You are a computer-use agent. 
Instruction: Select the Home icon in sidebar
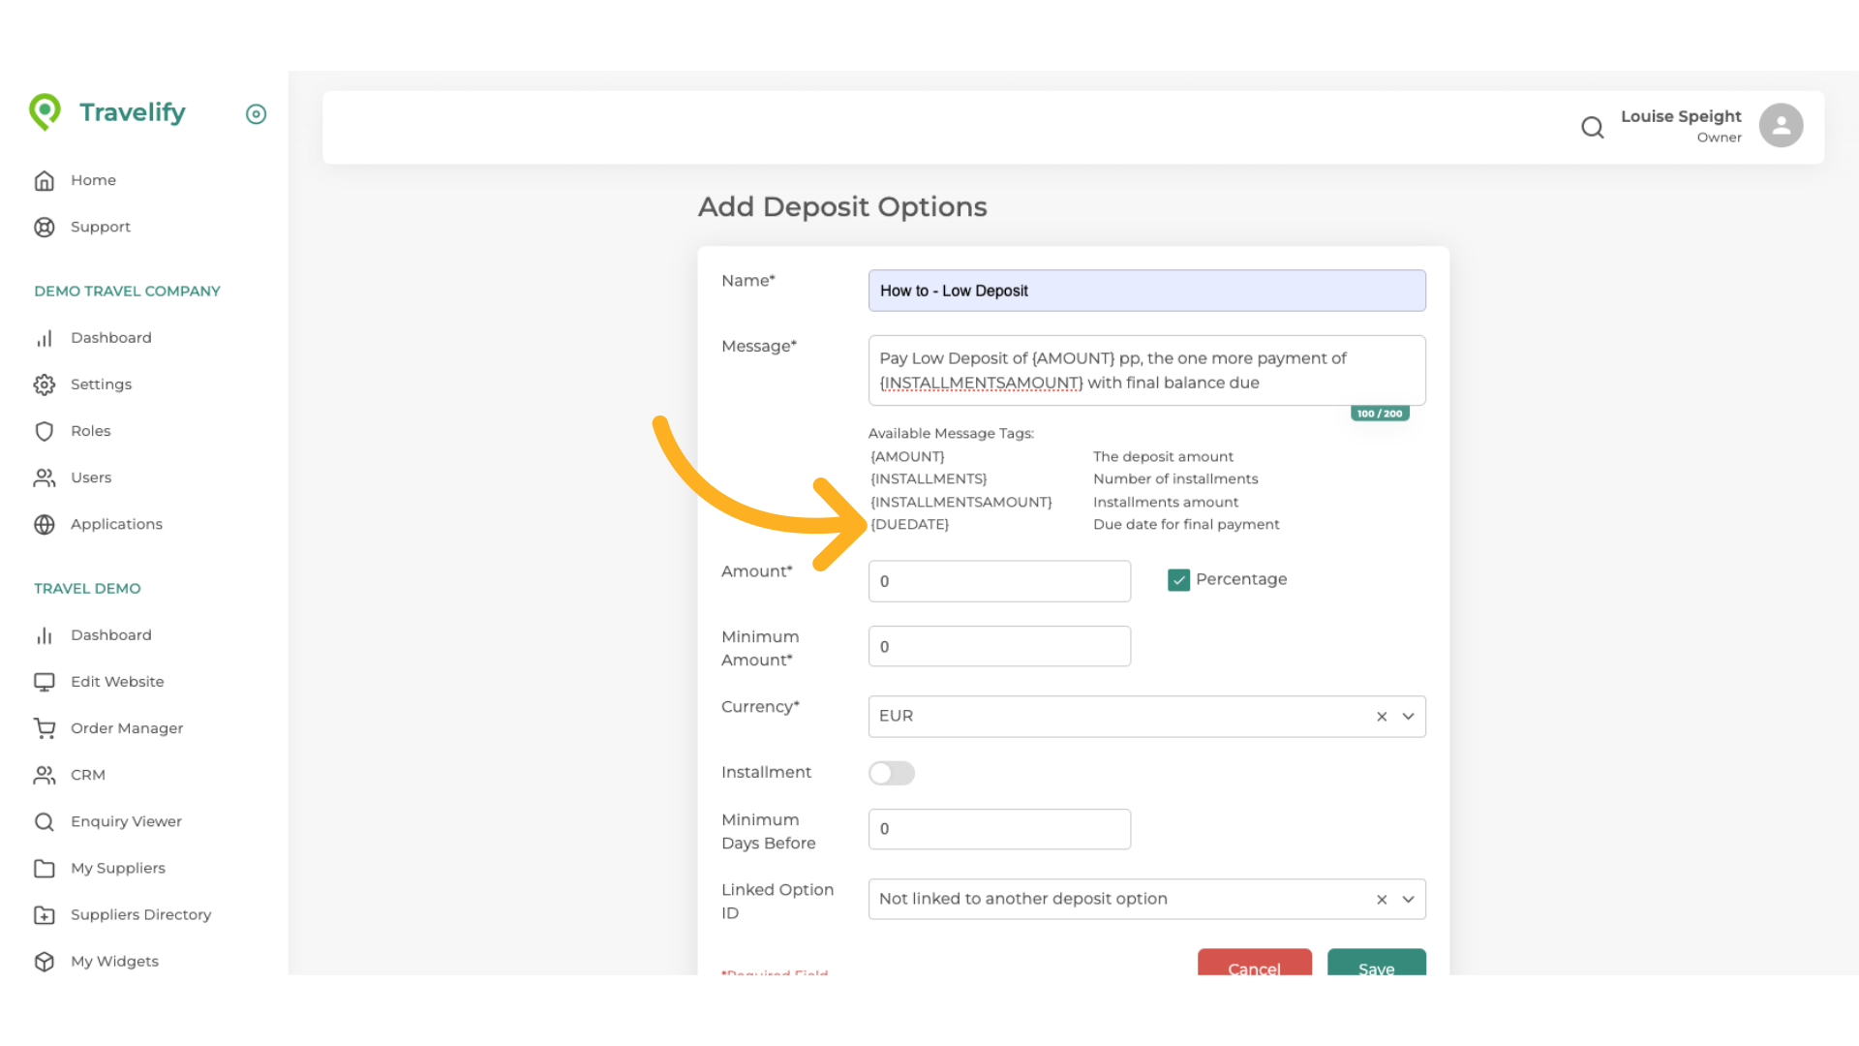pos(45,180)
